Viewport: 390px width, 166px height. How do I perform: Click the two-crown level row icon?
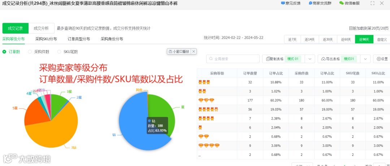202,91
